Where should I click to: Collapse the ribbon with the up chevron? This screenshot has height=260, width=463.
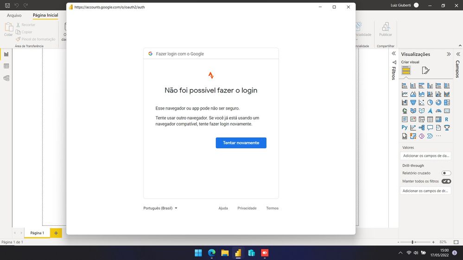click(x=460, y=46)
